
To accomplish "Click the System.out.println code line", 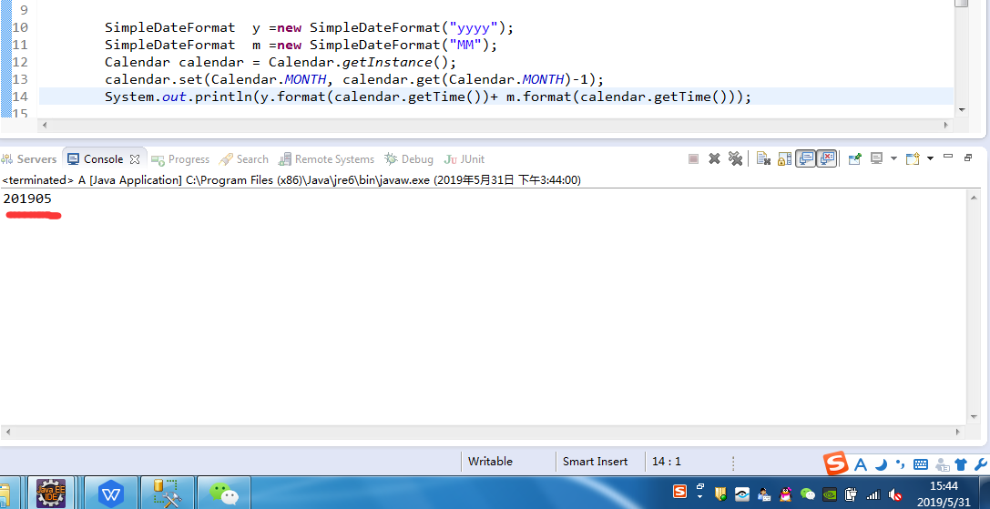I will (x=428, y=97).
